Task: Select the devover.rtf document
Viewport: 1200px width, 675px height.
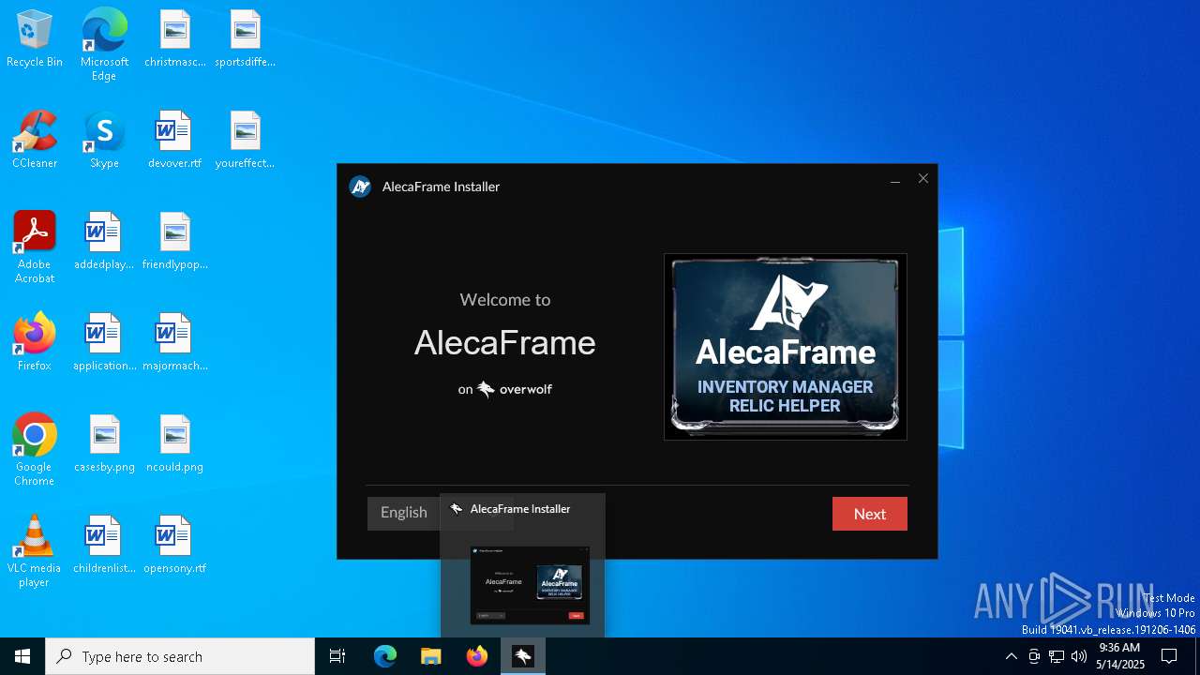Action: coord(174,140)
